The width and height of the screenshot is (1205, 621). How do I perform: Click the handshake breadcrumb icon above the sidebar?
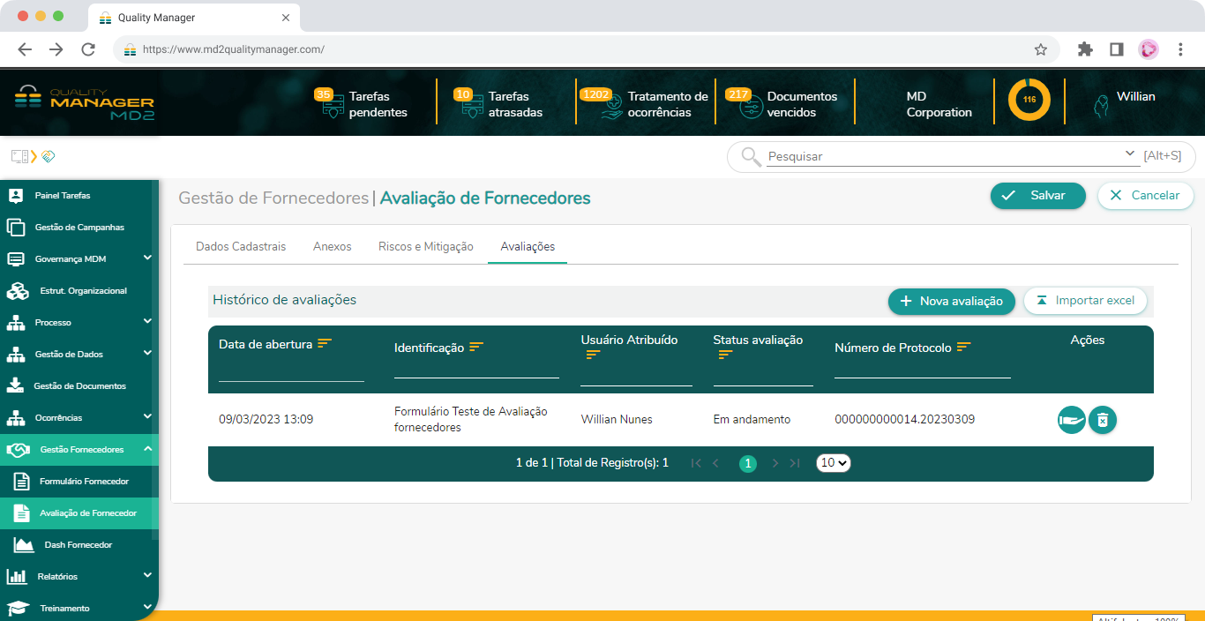click(x=49, y=156)
